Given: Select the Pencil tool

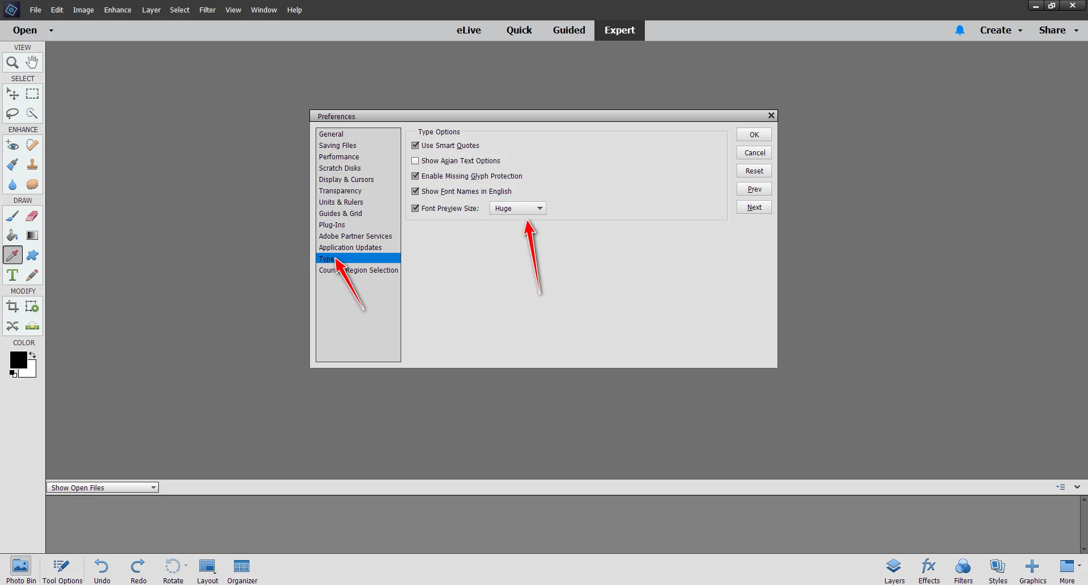Looking at the screenshot, I should point(32,275).
